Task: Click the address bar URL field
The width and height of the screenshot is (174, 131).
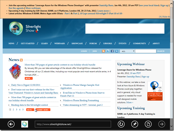Action: point(73,124)
